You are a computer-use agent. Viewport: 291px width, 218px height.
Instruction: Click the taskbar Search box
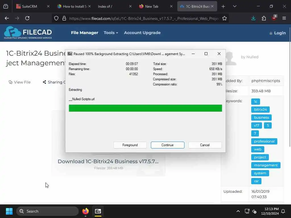(47, 211)
